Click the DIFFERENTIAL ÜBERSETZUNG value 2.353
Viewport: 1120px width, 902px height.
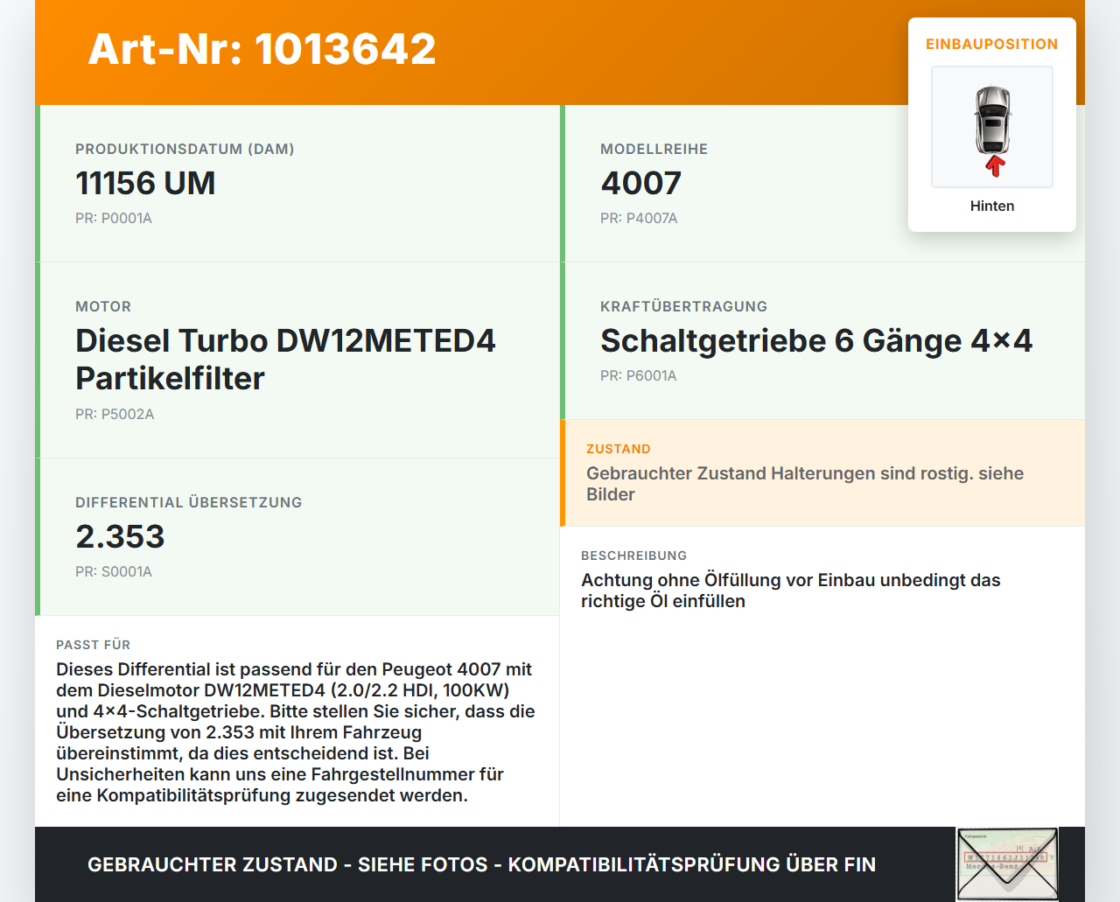[x=120, y=536]
